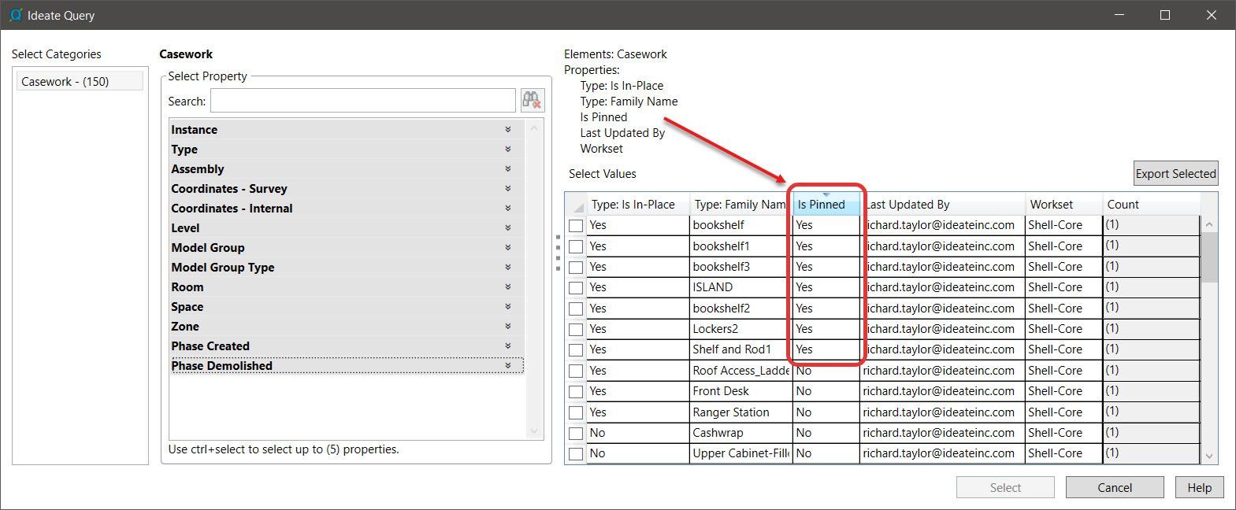Viewport: 1236px width, 510px height.
Task: Click the Cancel button
Action: (x=1115, y=487)
